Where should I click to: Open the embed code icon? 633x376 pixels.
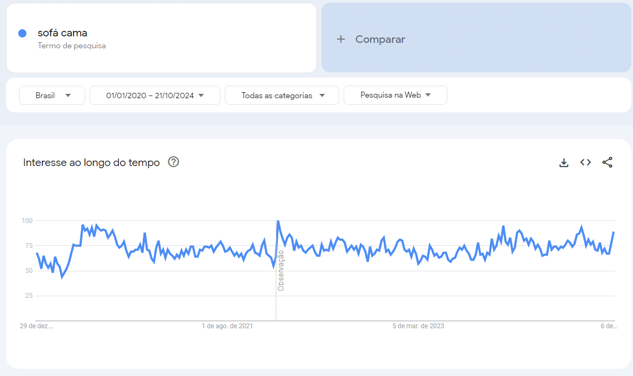click(585, 162)
